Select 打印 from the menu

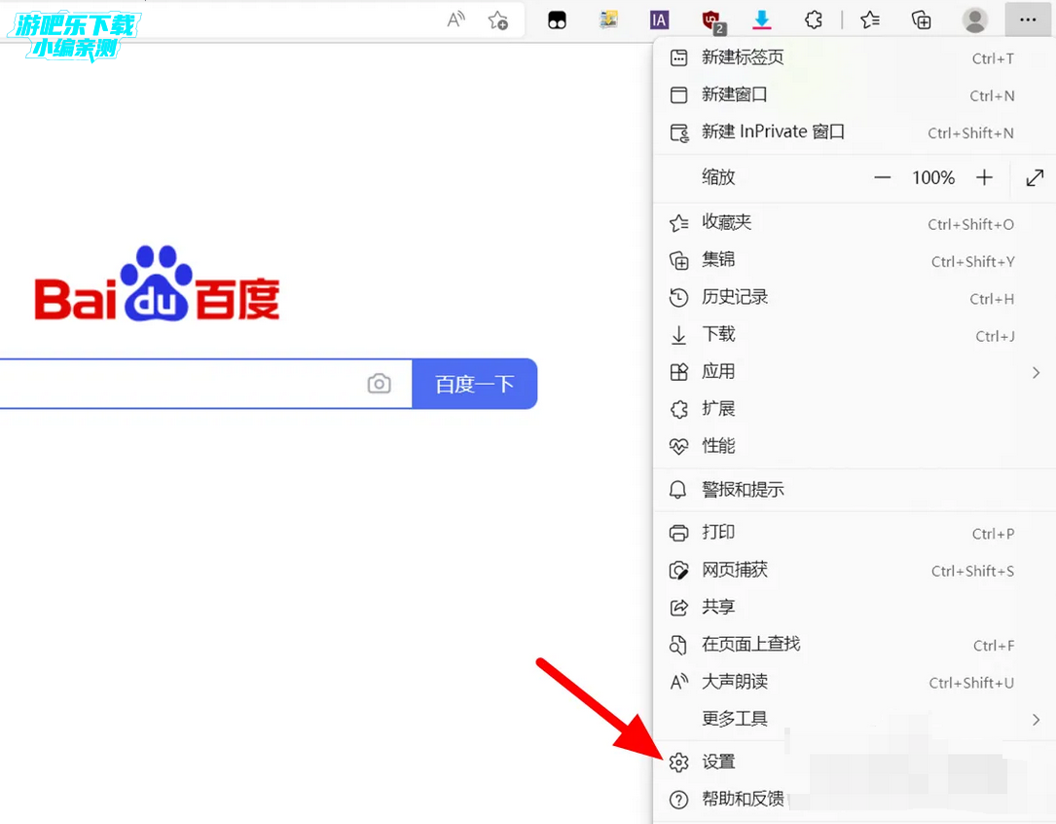(854, 532)
